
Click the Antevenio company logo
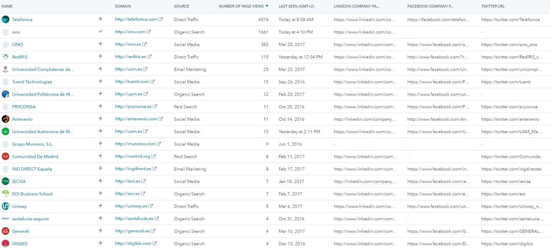5,119
